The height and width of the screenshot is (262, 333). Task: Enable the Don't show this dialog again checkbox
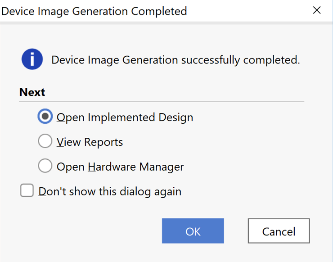[27, 191]
